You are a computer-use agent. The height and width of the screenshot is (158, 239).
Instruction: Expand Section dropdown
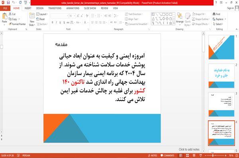pos(42,24)
